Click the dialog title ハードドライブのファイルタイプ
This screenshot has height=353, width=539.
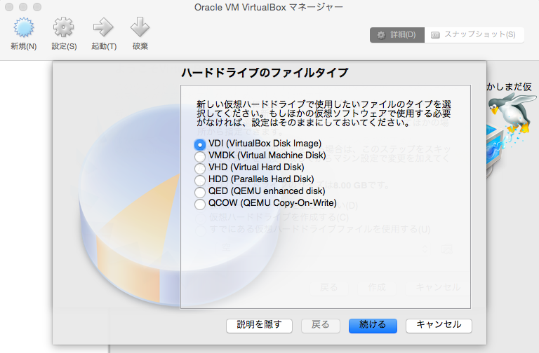coord(265,73)
